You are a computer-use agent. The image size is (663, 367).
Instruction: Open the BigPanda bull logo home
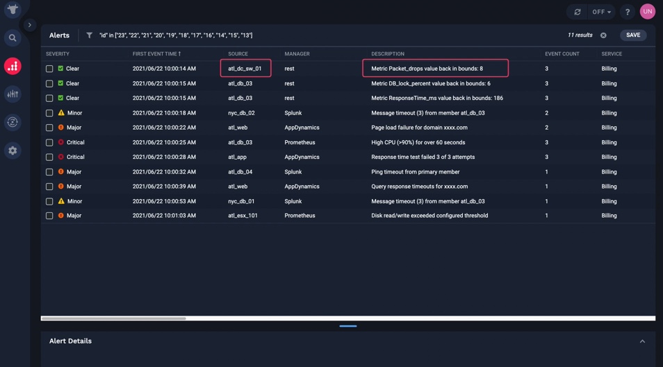coord(13,9)
